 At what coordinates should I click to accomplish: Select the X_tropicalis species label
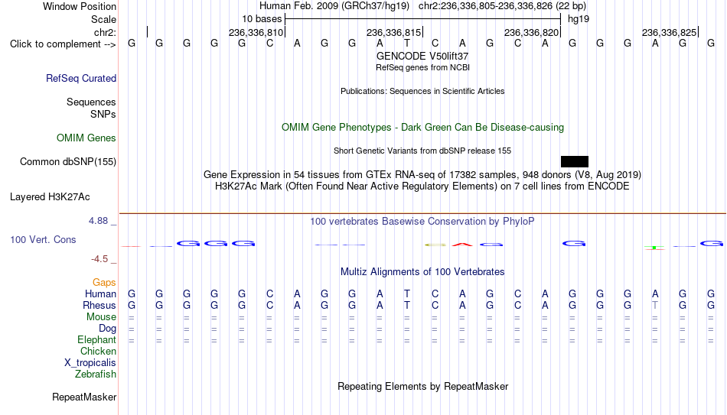pos(90,363)
